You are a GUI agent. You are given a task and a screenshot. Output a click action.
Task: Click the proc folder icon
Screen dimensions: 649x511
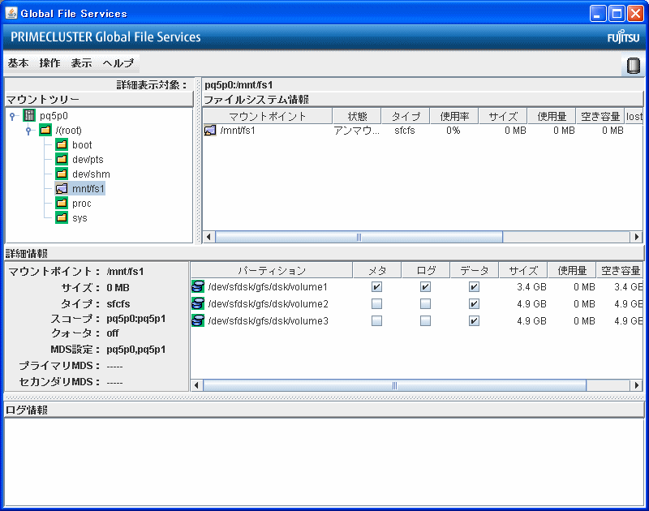[x=62, y=203]
